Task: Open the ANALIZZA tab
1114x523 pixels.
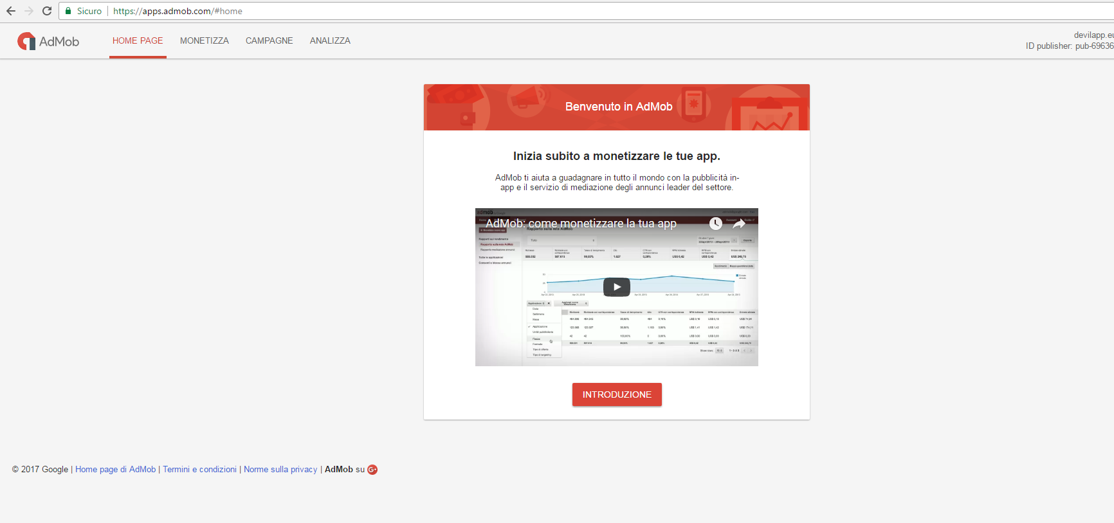Action: point(330,40)
